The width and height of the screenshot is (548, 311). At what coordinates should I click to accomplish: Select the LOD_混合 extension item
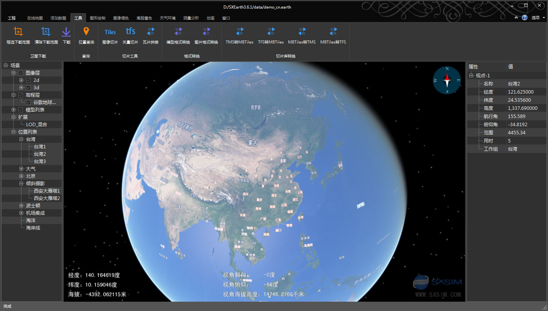(37, 124)
